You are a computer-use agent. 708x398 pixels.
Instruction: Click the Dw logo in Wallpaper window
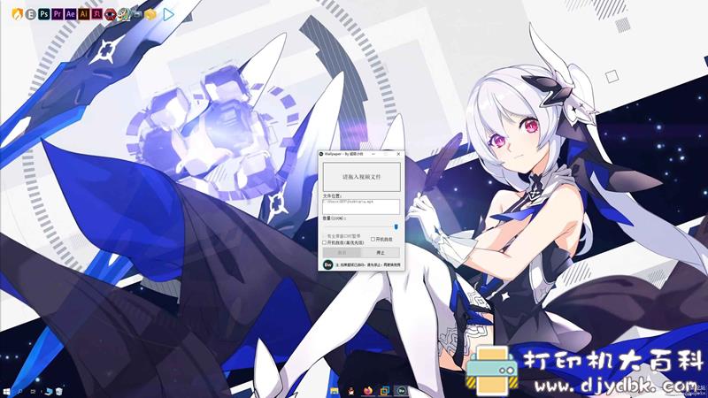coord(327,264)
